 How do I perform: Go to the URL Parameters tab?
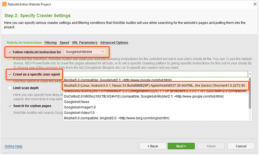[85, 43]
